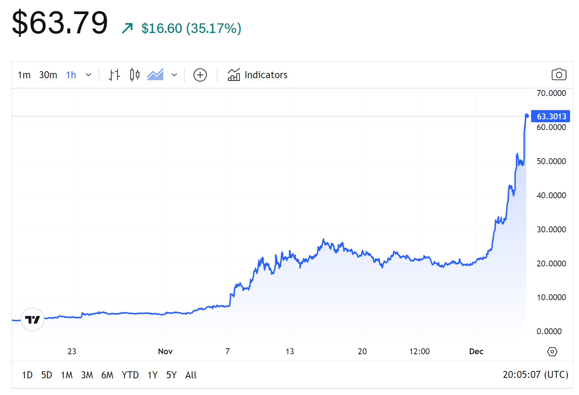Image resolution: width=579 pixels, height=395 pixels.
Task: Switch to the 1m interval
Action: (x=24, y=75)
